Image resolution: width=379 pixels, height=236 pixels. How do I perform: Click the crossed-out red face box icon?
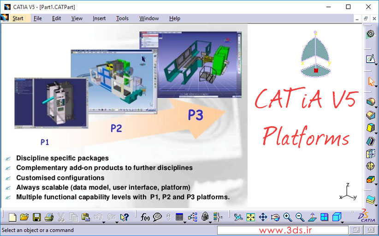[370, 179]
